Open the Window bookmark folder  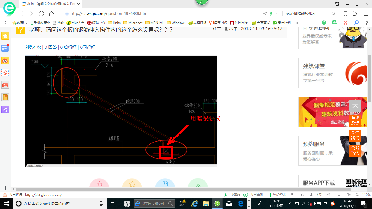pyautogui.click(x=176, y=23)
